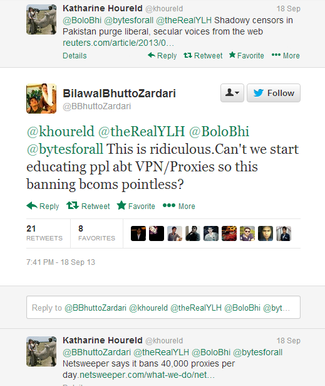Favorite the top Katharine Houreld tweet
The width and height of the screenshot is (325, 386).
pyautogui.click(x=246, y=55)
